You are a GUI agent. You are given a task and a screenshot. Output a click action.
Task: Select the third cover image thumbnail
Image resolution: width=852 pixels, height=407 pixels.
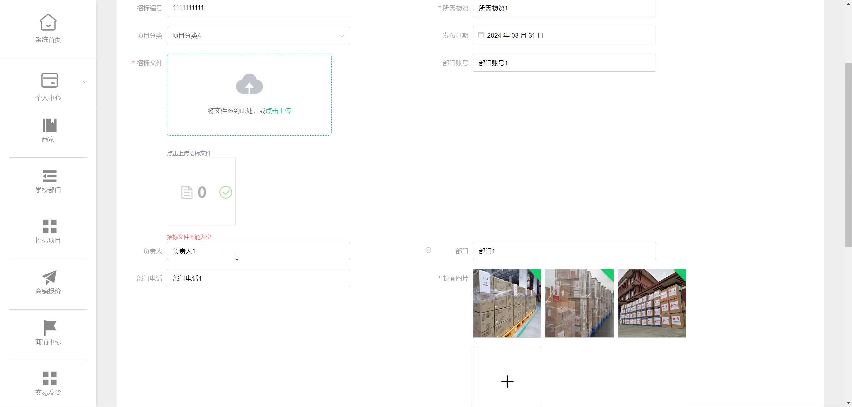pos(652,303)
